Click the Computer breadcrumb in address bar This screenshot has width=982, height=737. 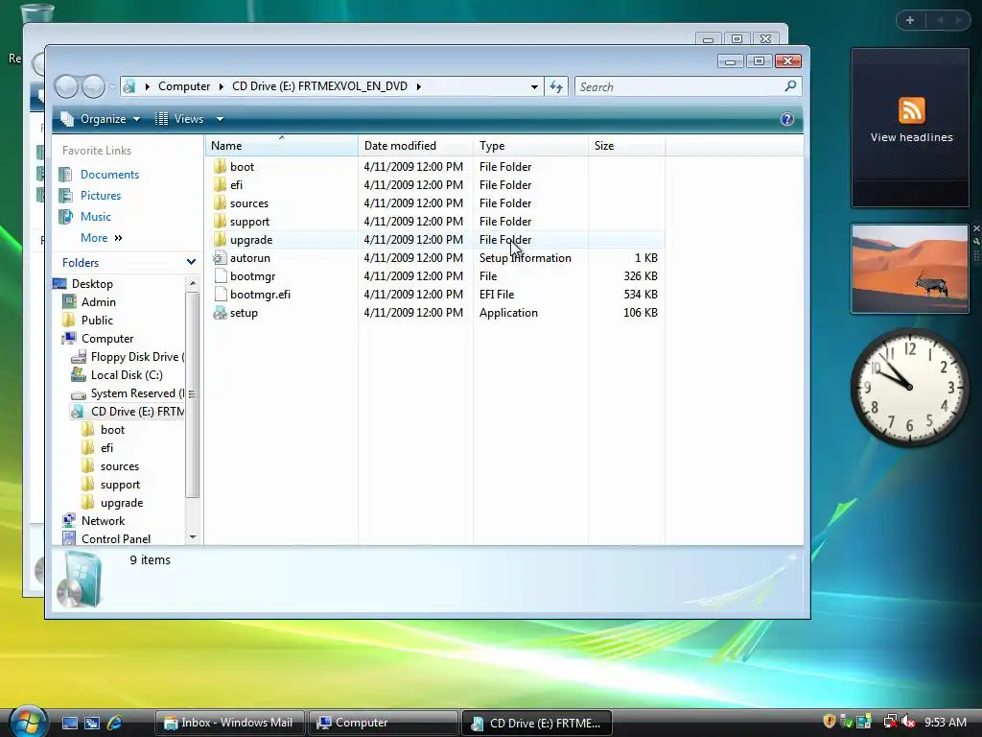pos(183,86)
